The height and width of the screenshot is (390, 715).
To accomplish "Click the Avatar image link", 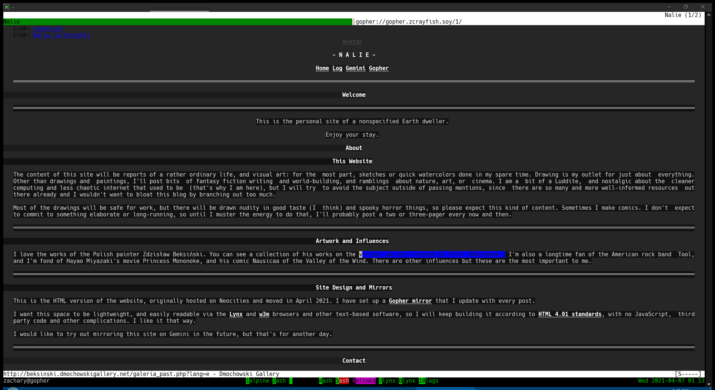I will tap(352, 42).
